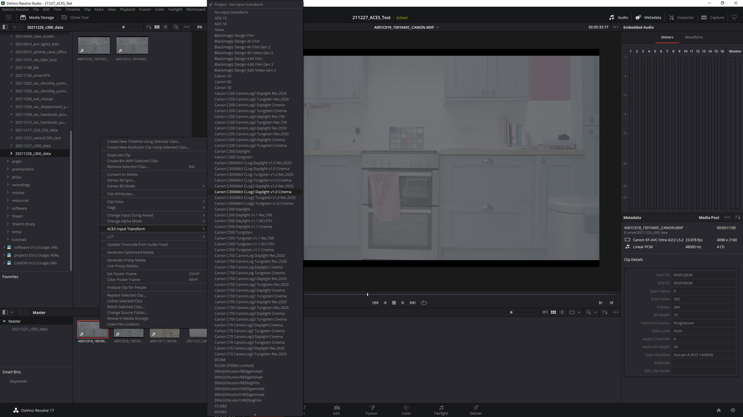This screenshot has height=417, width=743.
Task: Toggle media storage sidebar panel
Action: tap(5, 27)
